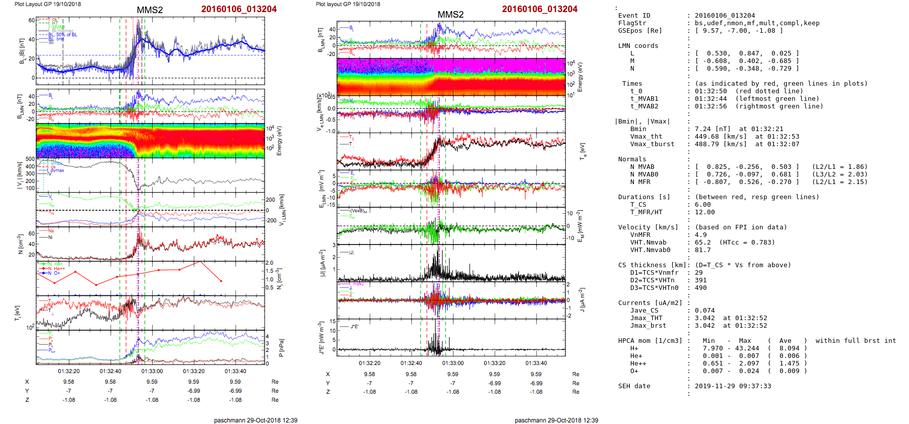
Task: Click the 'Currents [uA/m2]' heading
Action: 650,303
